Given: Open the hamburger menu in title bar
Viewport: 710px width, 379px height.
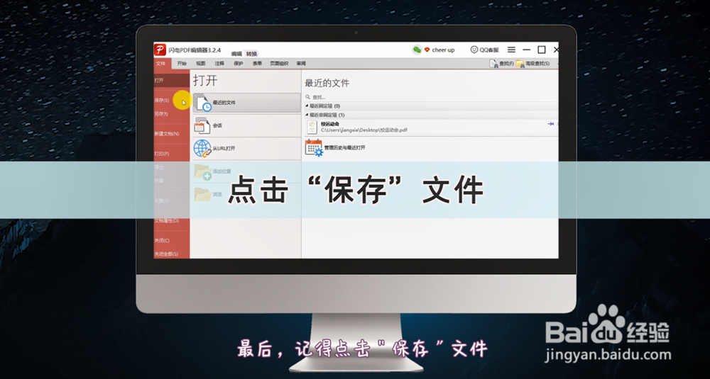Looking at the screenshot, I should 511,50.
